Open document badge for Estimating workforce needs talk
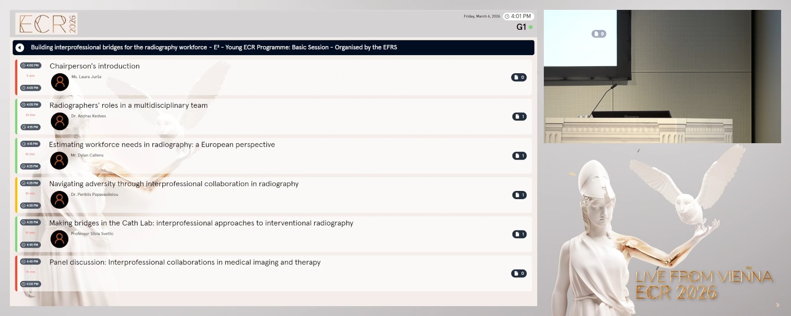 [519, 156]
